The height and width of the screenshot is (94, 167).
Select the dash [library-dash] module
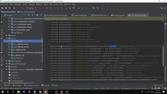(x=21, y=47)
